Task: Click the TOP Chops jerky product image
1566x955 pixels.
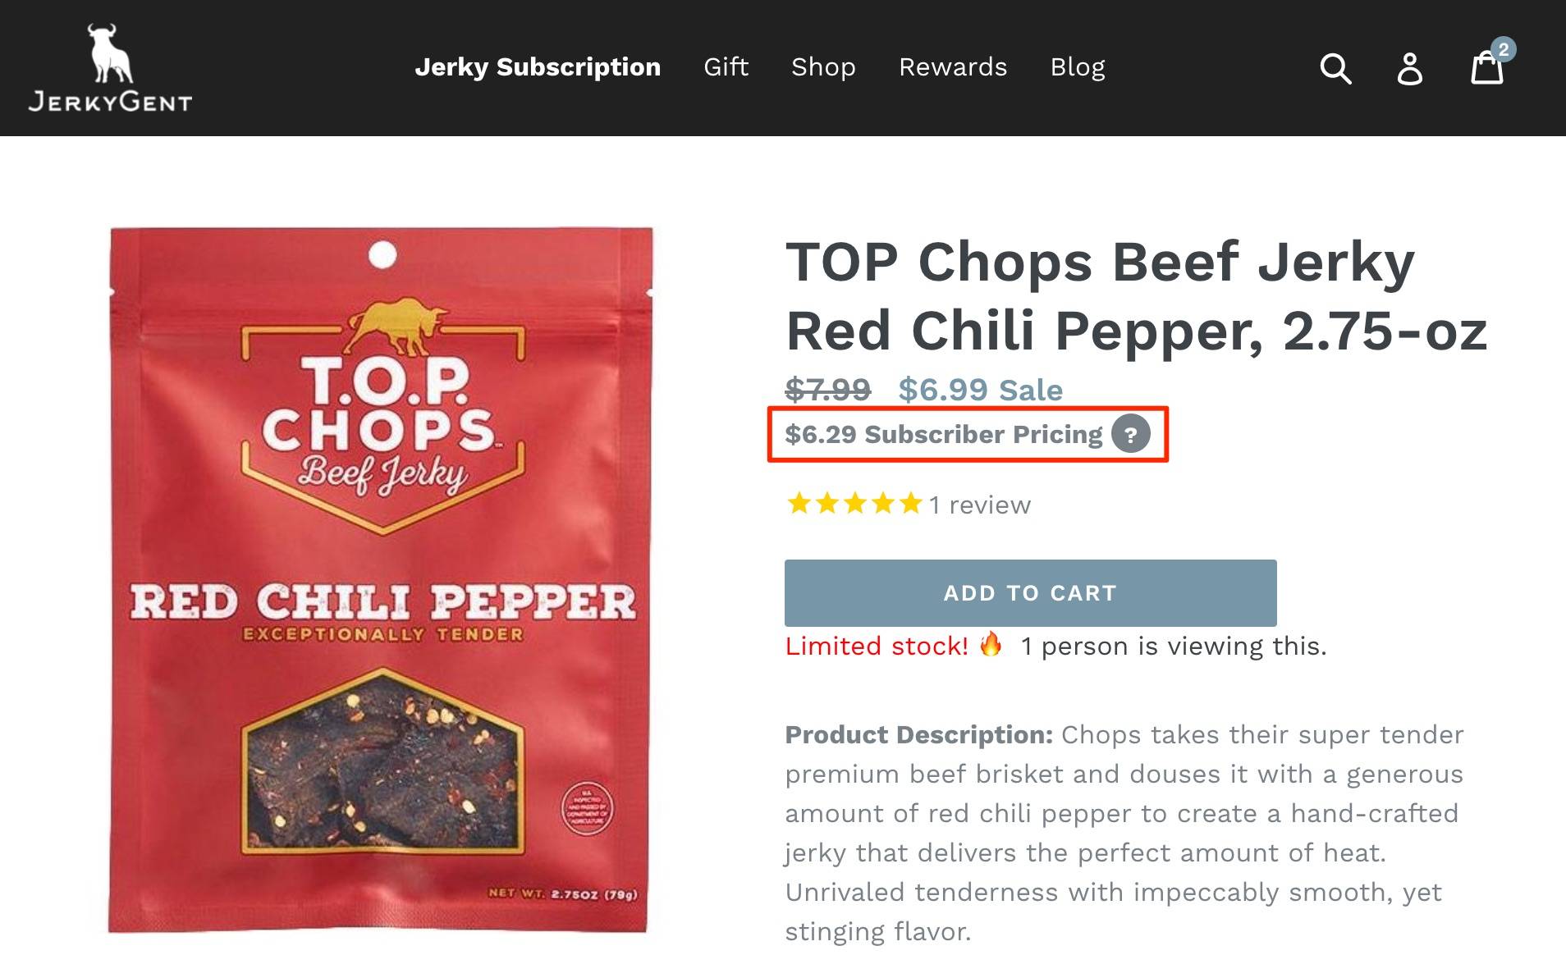Action: pos(380,579)
